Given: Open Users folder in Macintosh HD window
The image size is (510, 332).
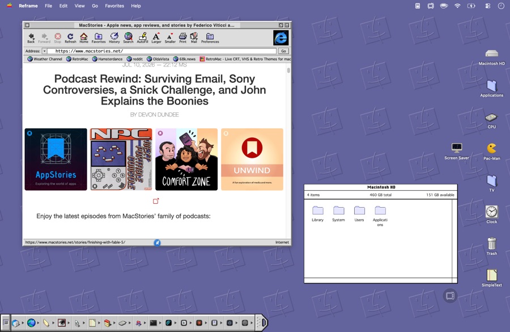Looking at the screenshot, I should coord(359,214).
